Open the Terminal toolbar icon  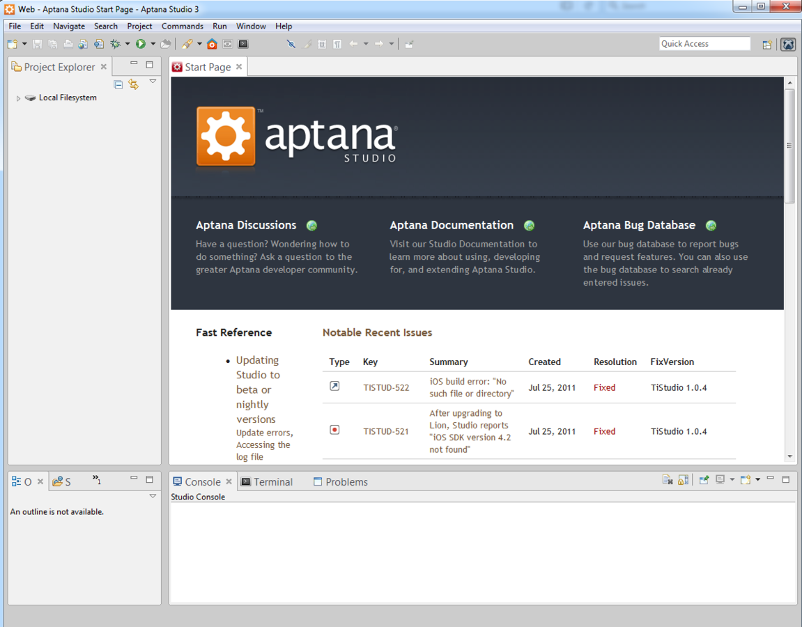pos(243,44)
